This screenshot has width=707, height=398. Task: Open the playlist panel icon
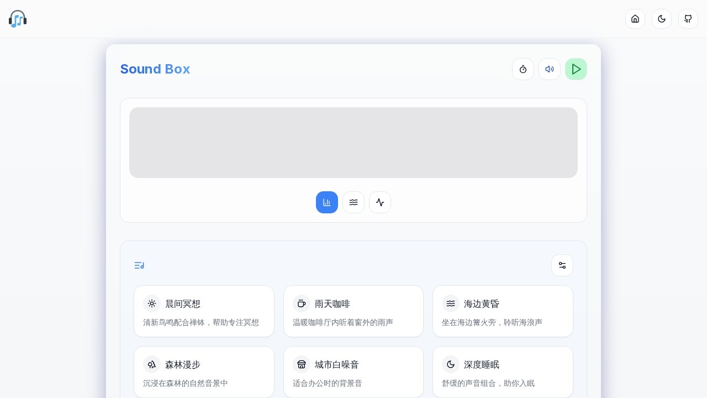[x=139, y=265]
